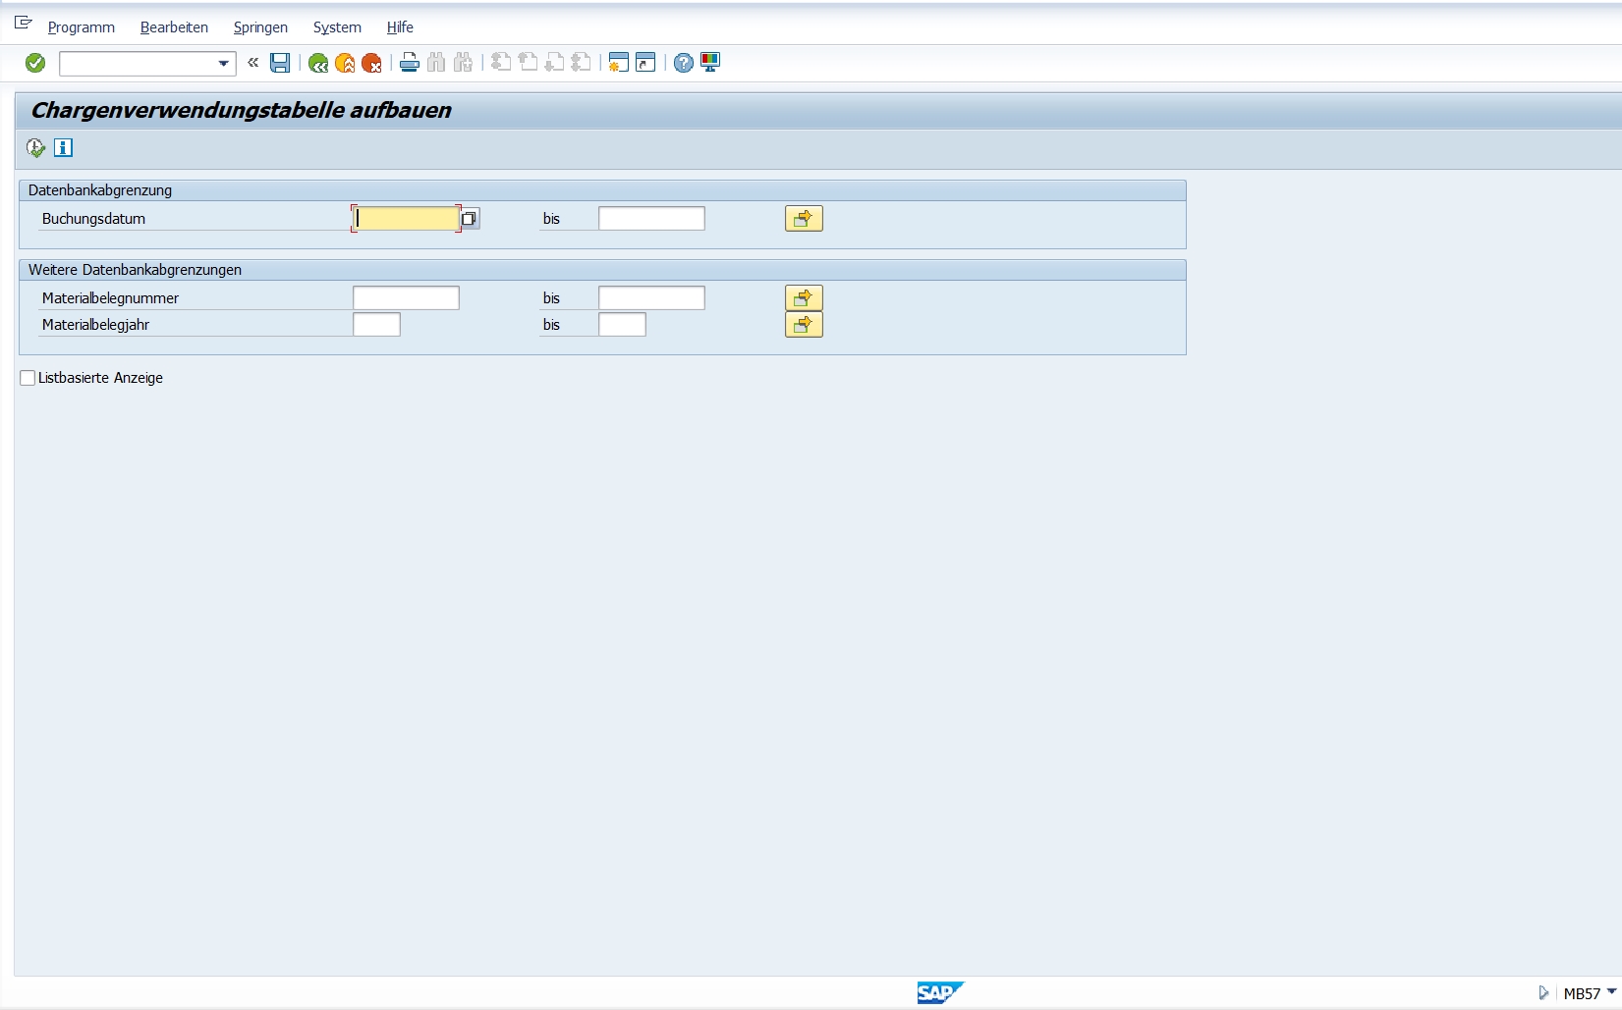Viewport: 1622px width, 1010px height.
Task: Open a new session window icon
Action: [618, 63]
